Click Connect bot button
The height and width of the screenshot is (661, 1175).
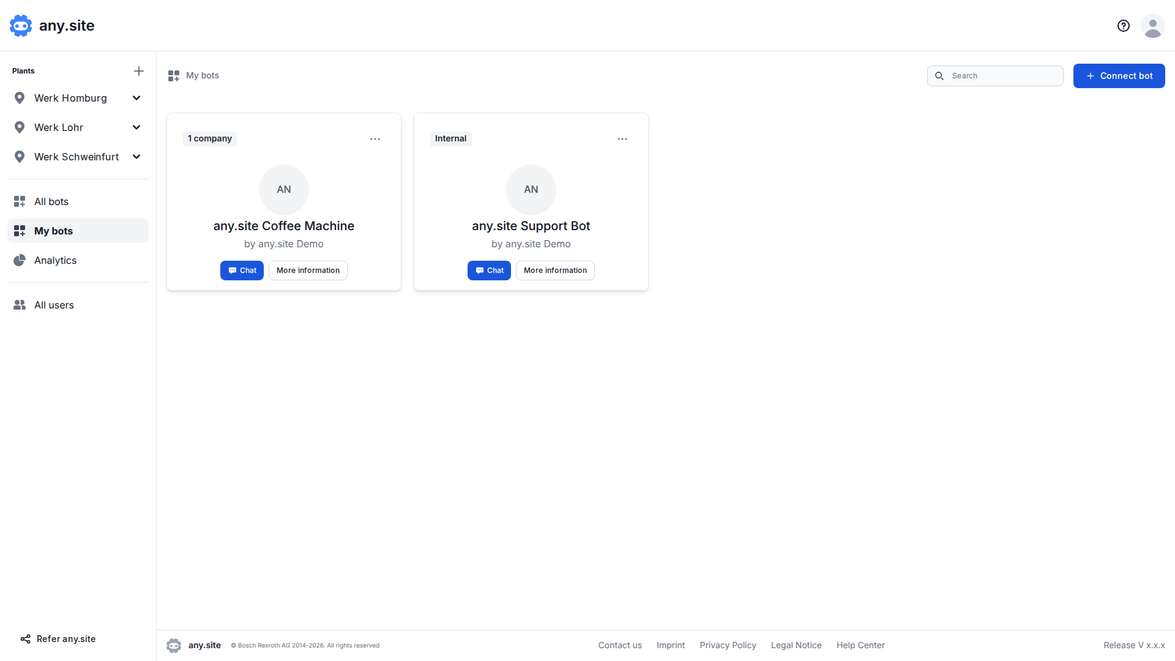[1119, 76]
